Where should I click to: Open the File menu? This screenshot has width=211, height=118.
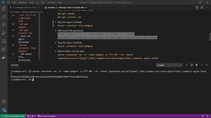(x=8, y=2)
